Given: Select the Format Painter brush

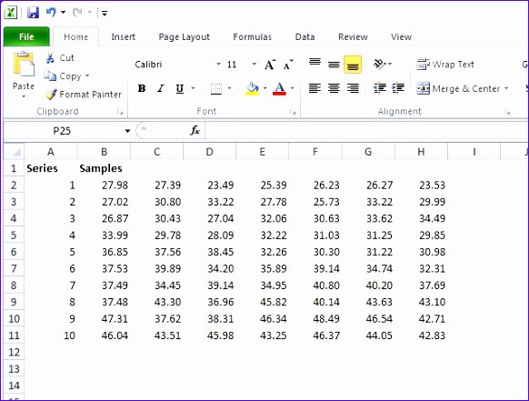Looking at the screenshot, I should pyautogui.click(x=51, y=95).
